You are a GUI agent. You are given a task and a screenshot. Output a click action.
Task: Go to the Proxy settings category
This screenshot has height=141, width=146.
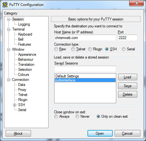22,90
